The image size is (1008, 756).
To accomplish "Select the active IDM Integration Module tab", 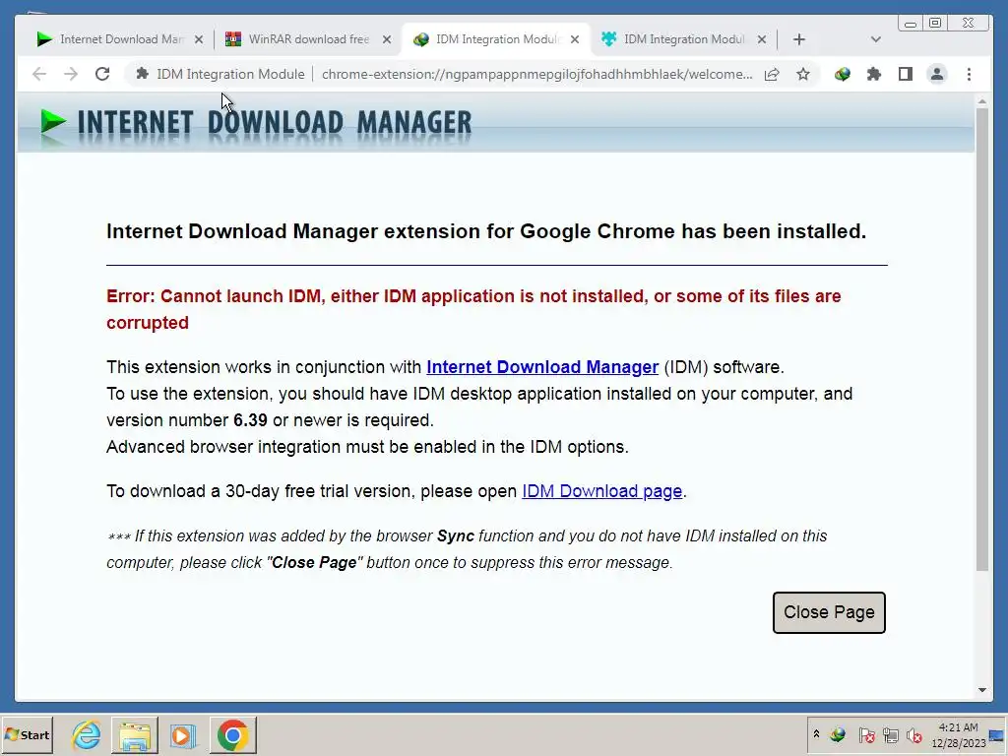I will [496, 39].
